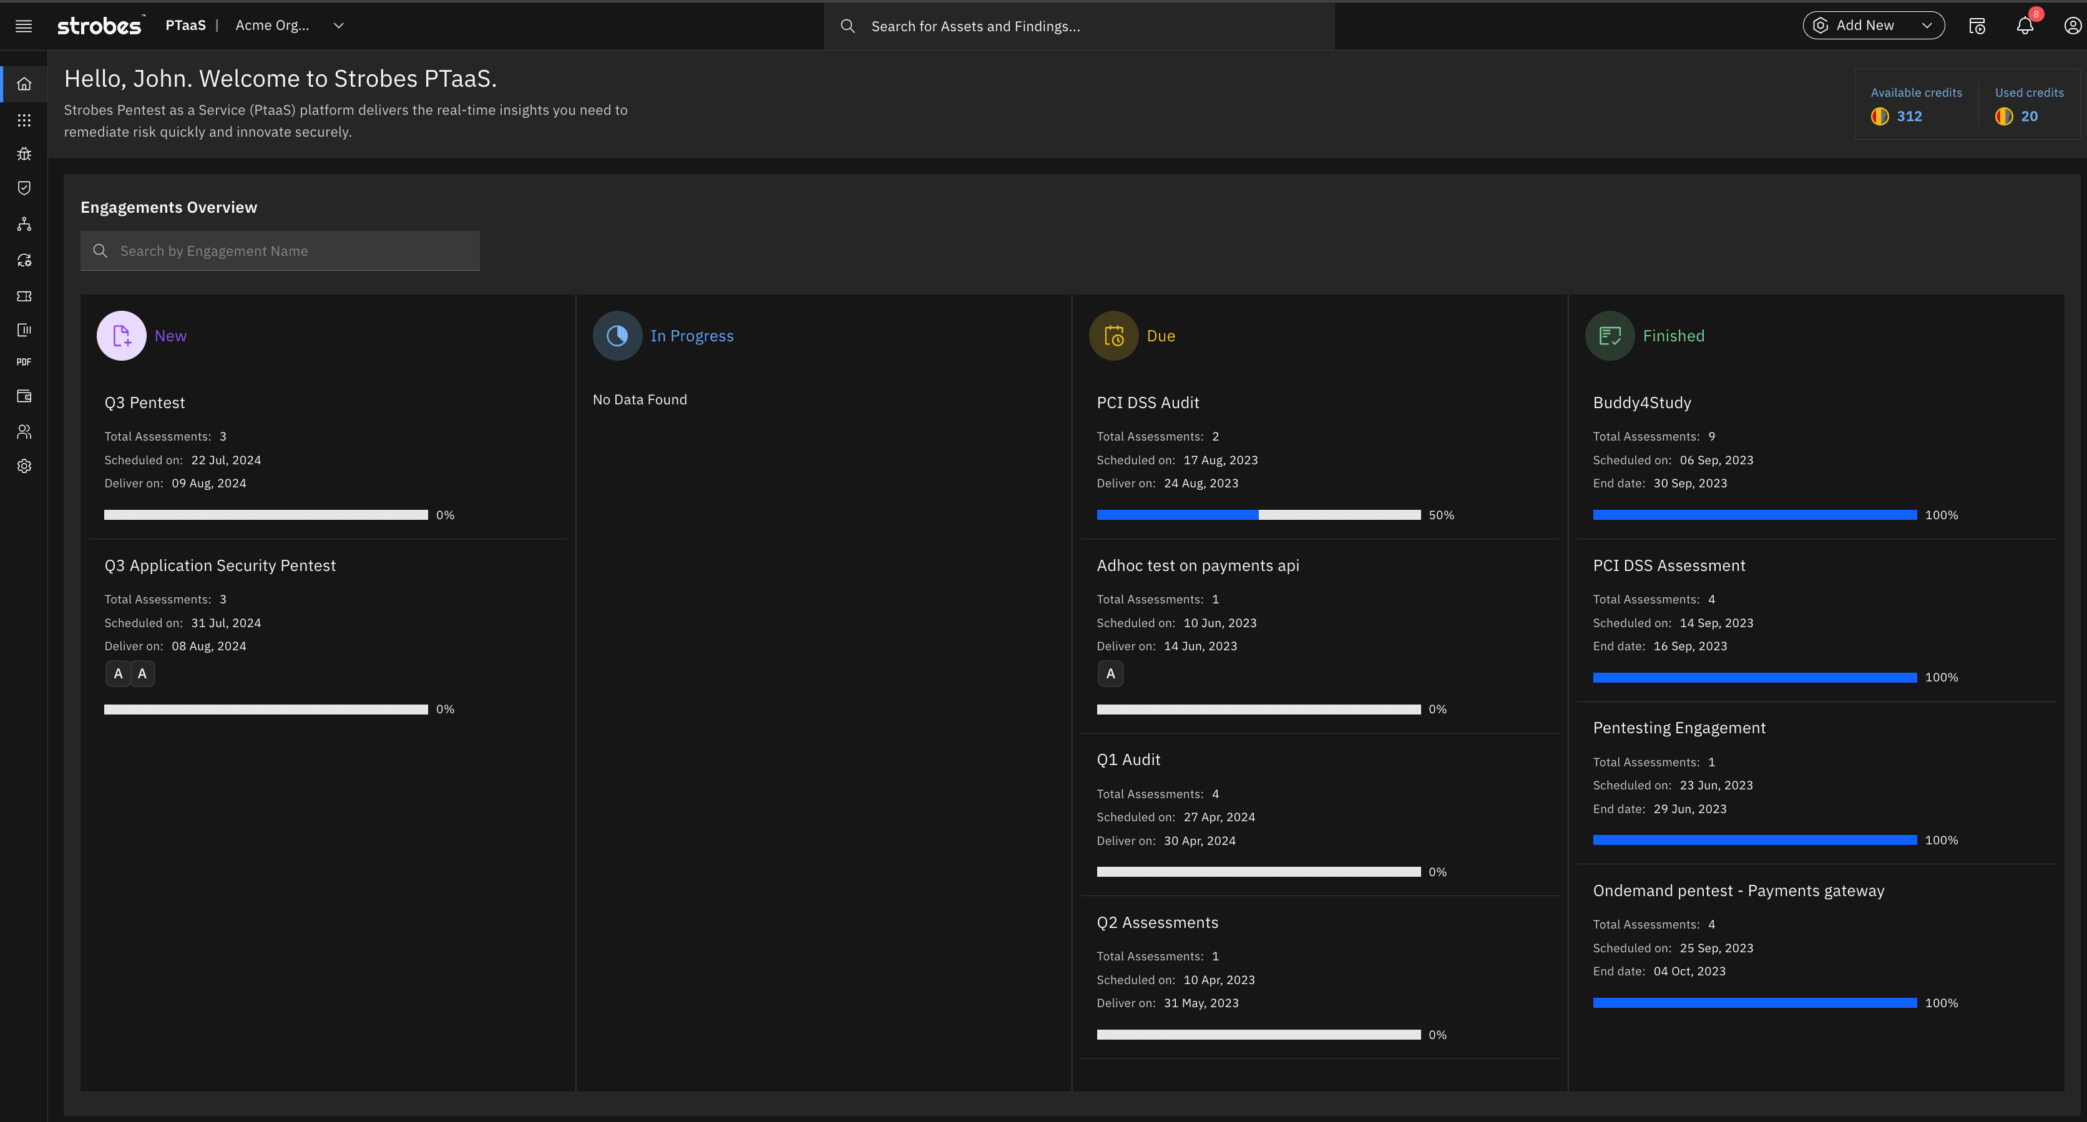This screenshot has width=2087, height=1122.
Task: Open the hamburger menu
Action: [x=24, y=26]
